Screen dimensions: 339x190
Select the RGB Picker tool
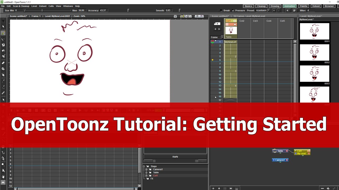pos(3,87)
